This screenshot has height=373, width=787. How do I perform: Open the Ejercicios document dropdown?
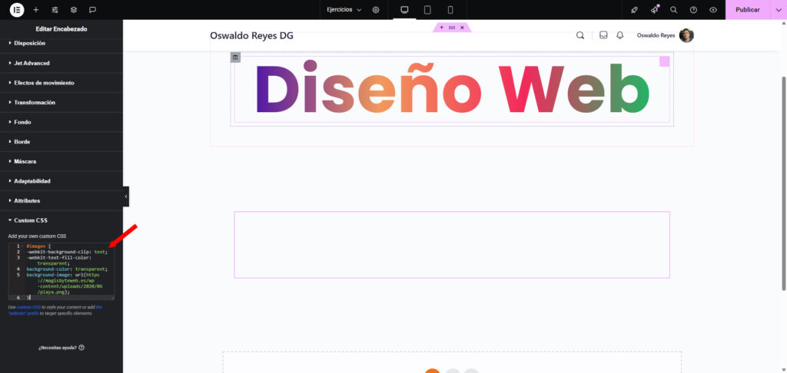click(x=344, y=10)
